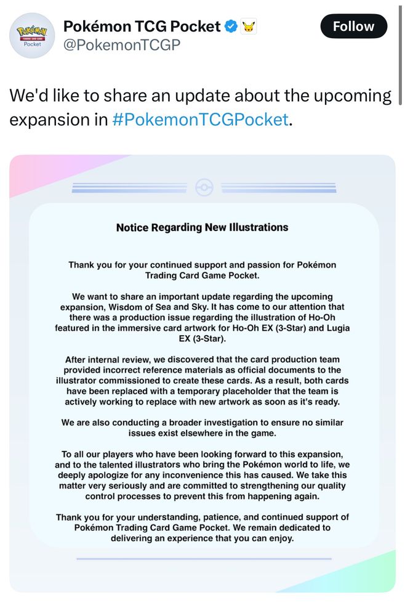Image resolution: width=405 pixels, height=616 pixels.
Task: Click the tweet text about the upcoming expansion
Action: pos(200,108)
